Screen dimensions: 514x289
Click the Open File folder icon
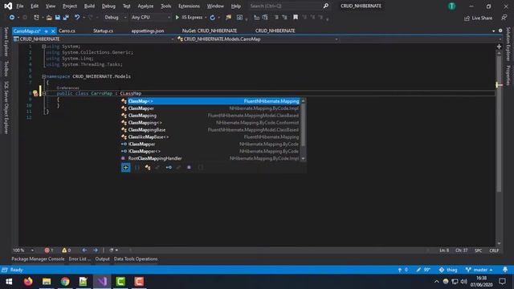coord(49,18)
